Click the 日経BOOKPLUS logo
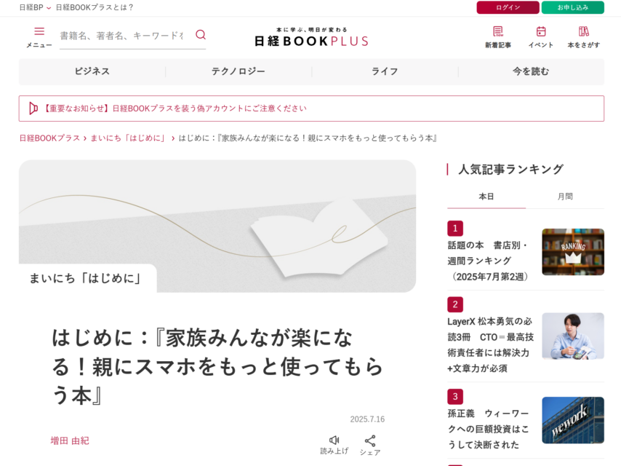 tap(311, 37)
